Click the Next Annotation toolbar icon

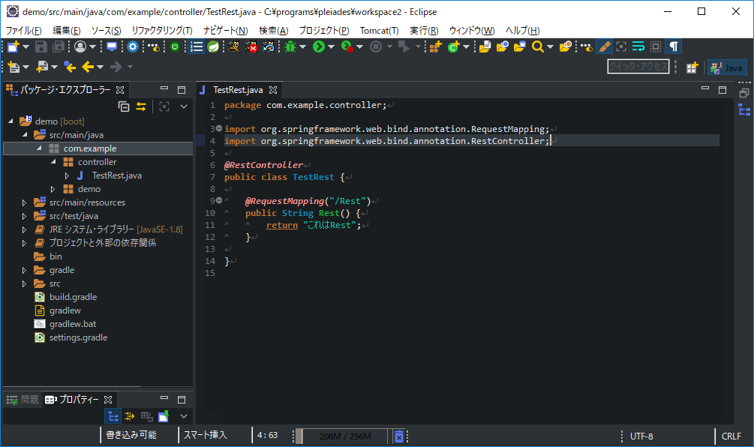pos(14,67)
